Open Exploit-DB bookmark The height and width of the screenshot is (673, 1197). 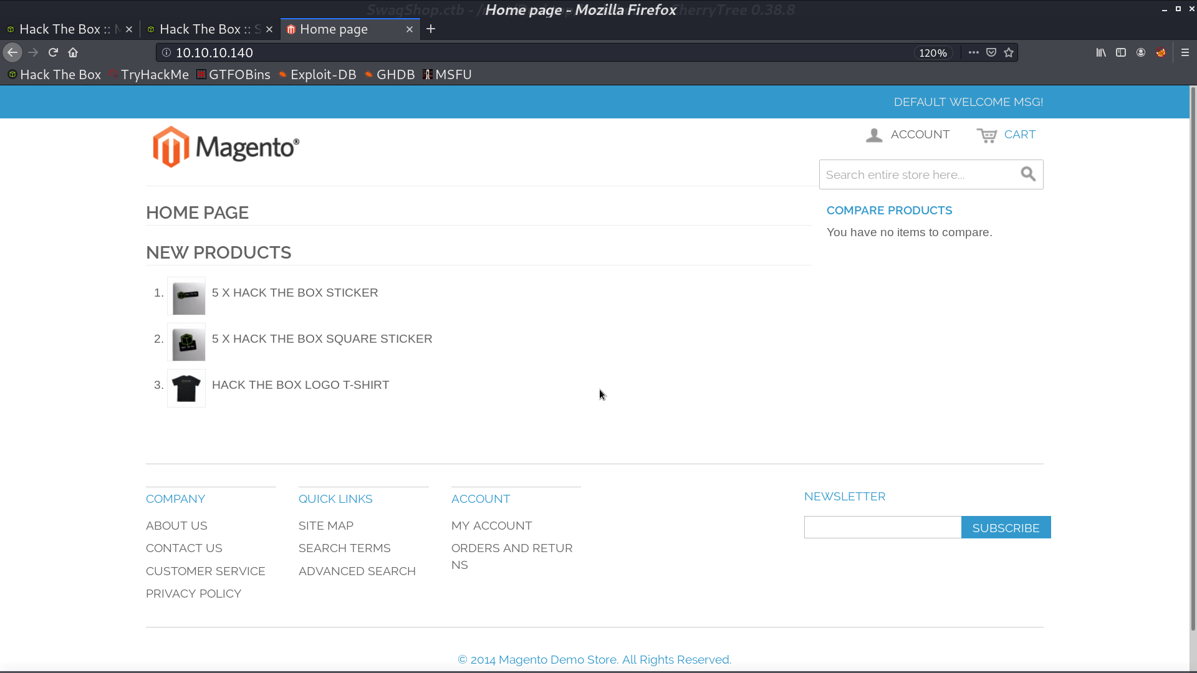click(317, 75)
